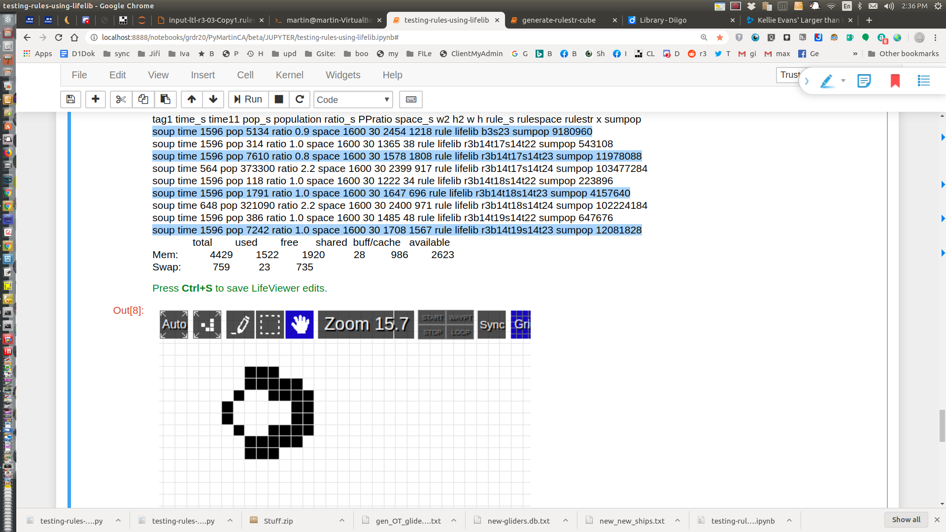Open new-gliders.db.txt download options arrow

[566, 521]
